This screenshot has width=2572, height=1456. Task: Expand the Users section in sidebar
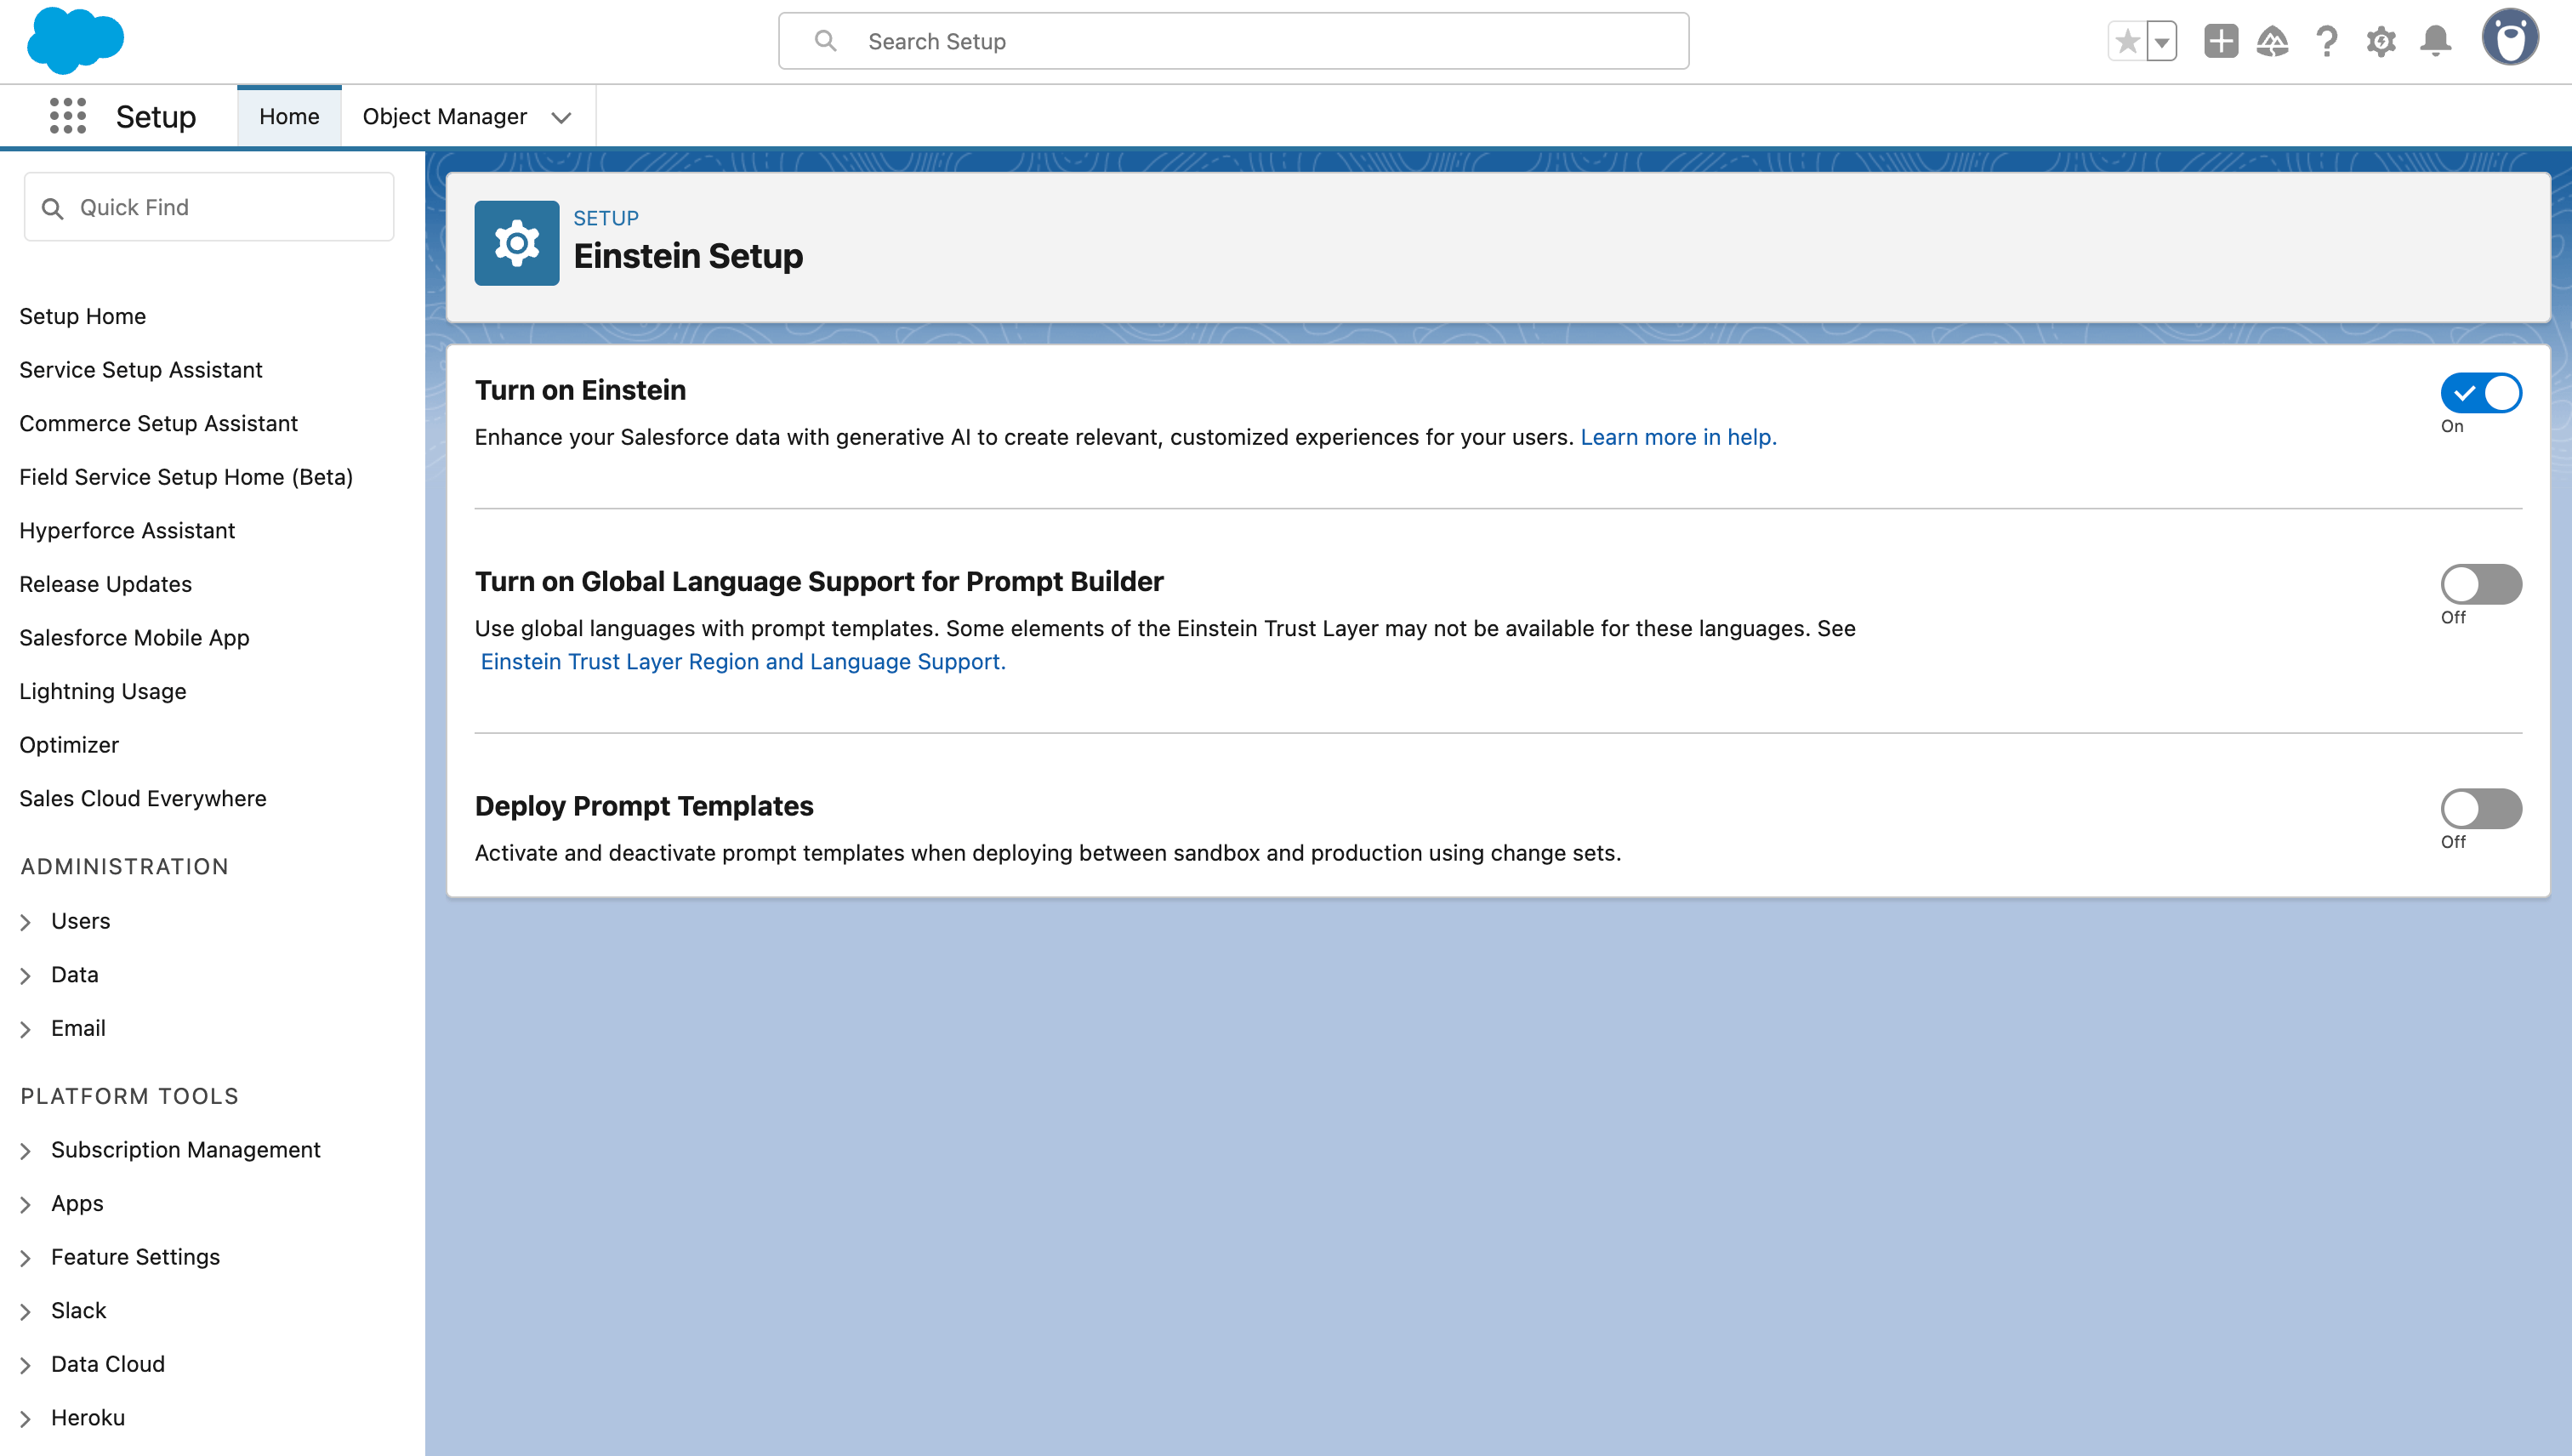click(x=26, y=922)
